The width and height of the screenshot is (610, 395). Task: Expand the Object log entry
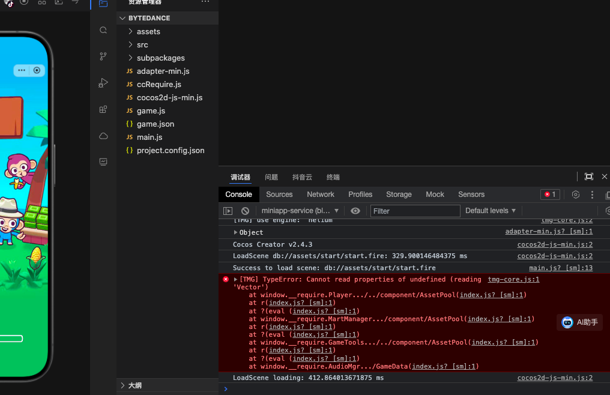click(x=235, y=232)
